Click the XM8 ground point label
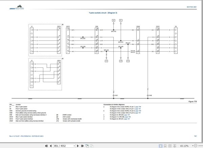The image size is (203, 148). click(x=150, y=95)
